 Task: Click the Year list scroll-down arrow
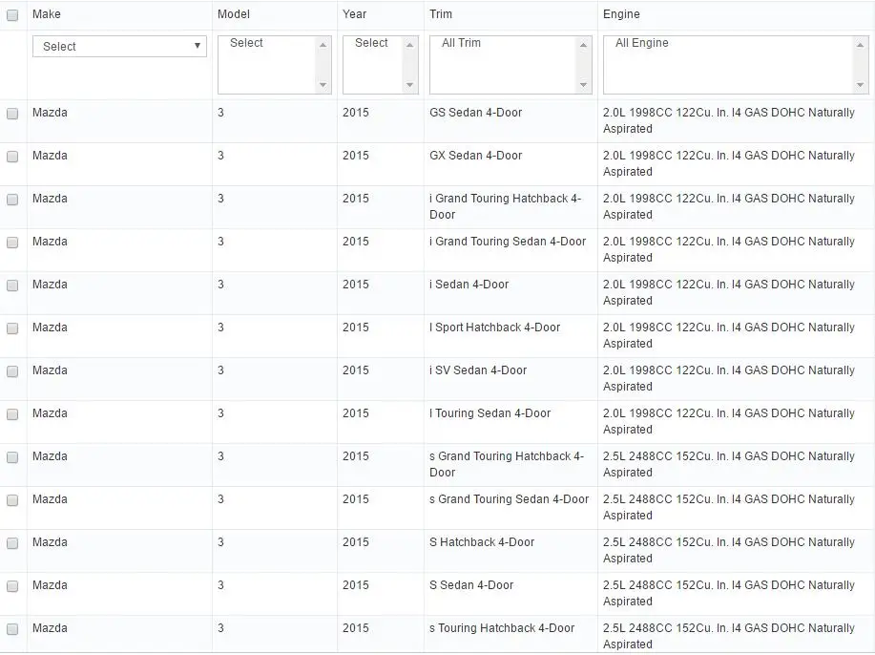[410, 85]
